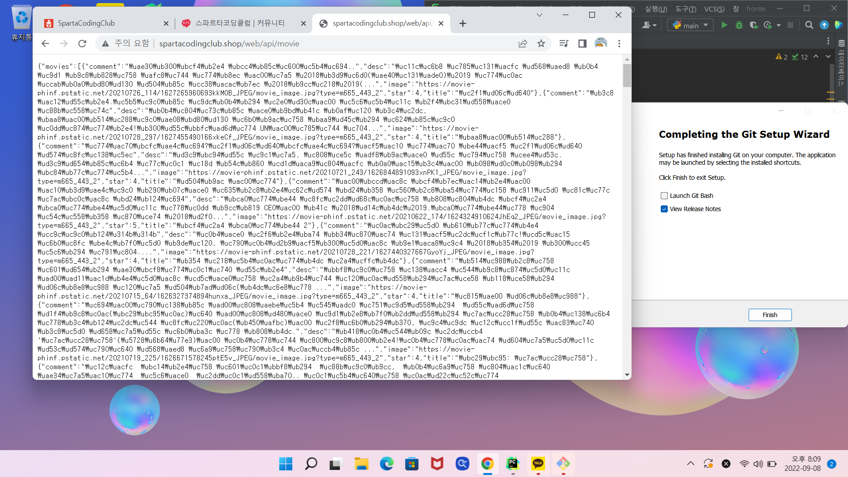848x477 pixels.
Task: Open Task View on taskbar
Action: pos(336,464)
